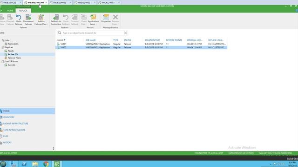The width and height of the screenshot is (298, 167).
Task: Click the VM01 replica icon
Action: coord(58,44)
